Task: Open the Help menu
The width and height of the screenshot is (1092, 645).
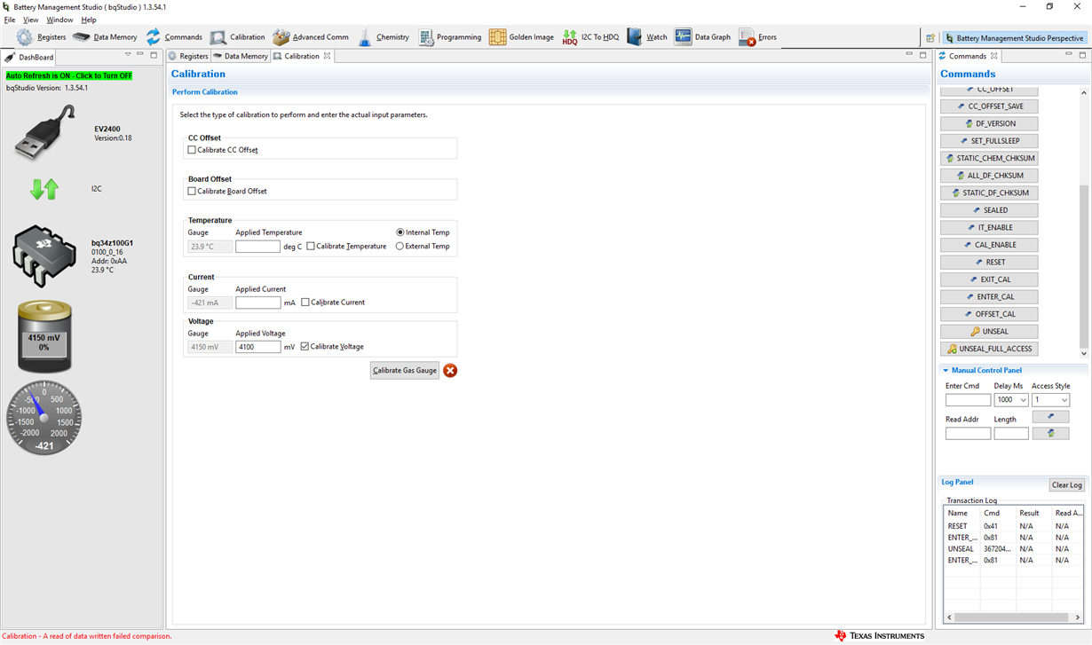Action: click(x=89, y=20)
